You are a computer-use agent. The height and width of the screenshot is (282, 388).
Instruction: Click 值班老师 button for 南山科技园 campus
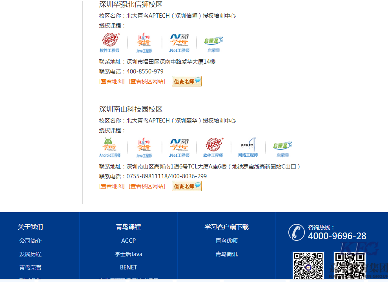(187, 186)
